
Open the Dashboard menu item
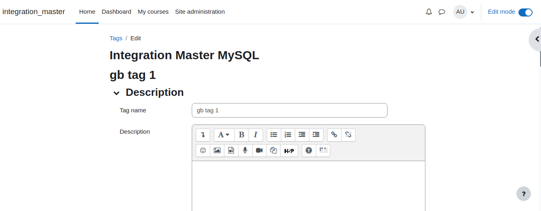click(x=116, y=12)
